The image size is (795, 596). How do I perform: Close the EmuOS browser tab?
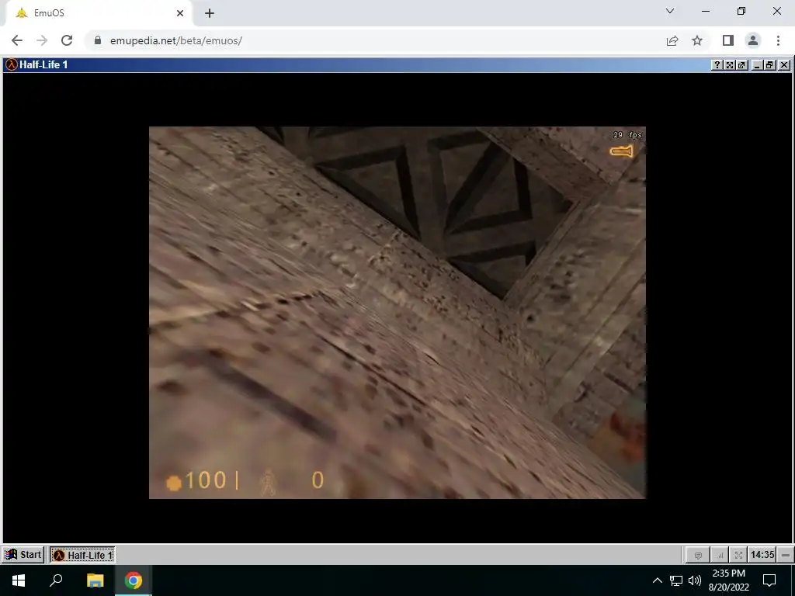(x=180, y=13)
